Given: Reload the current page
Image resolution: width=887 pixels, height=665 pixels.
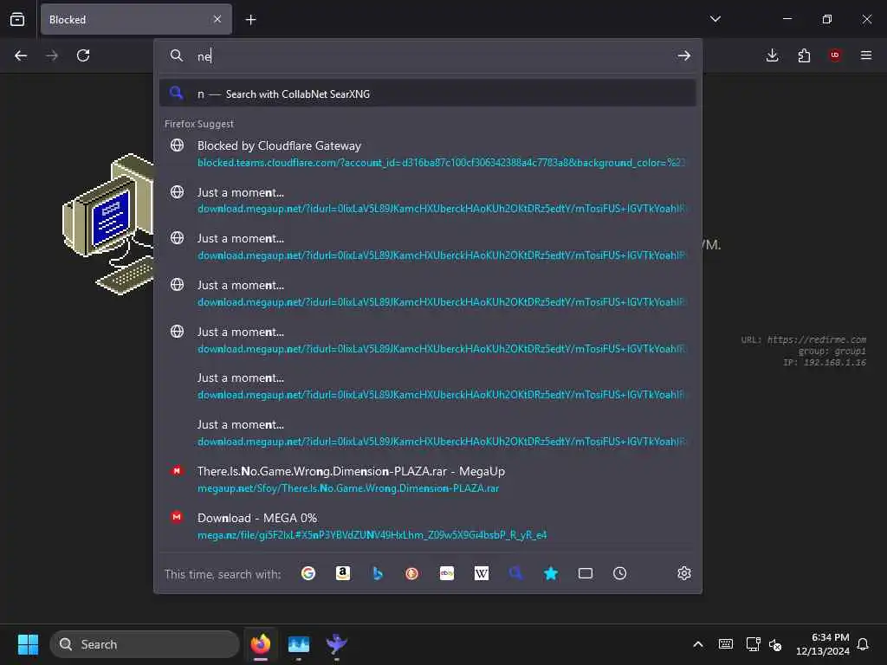Looking at the screenshot, I should [83, 55].
